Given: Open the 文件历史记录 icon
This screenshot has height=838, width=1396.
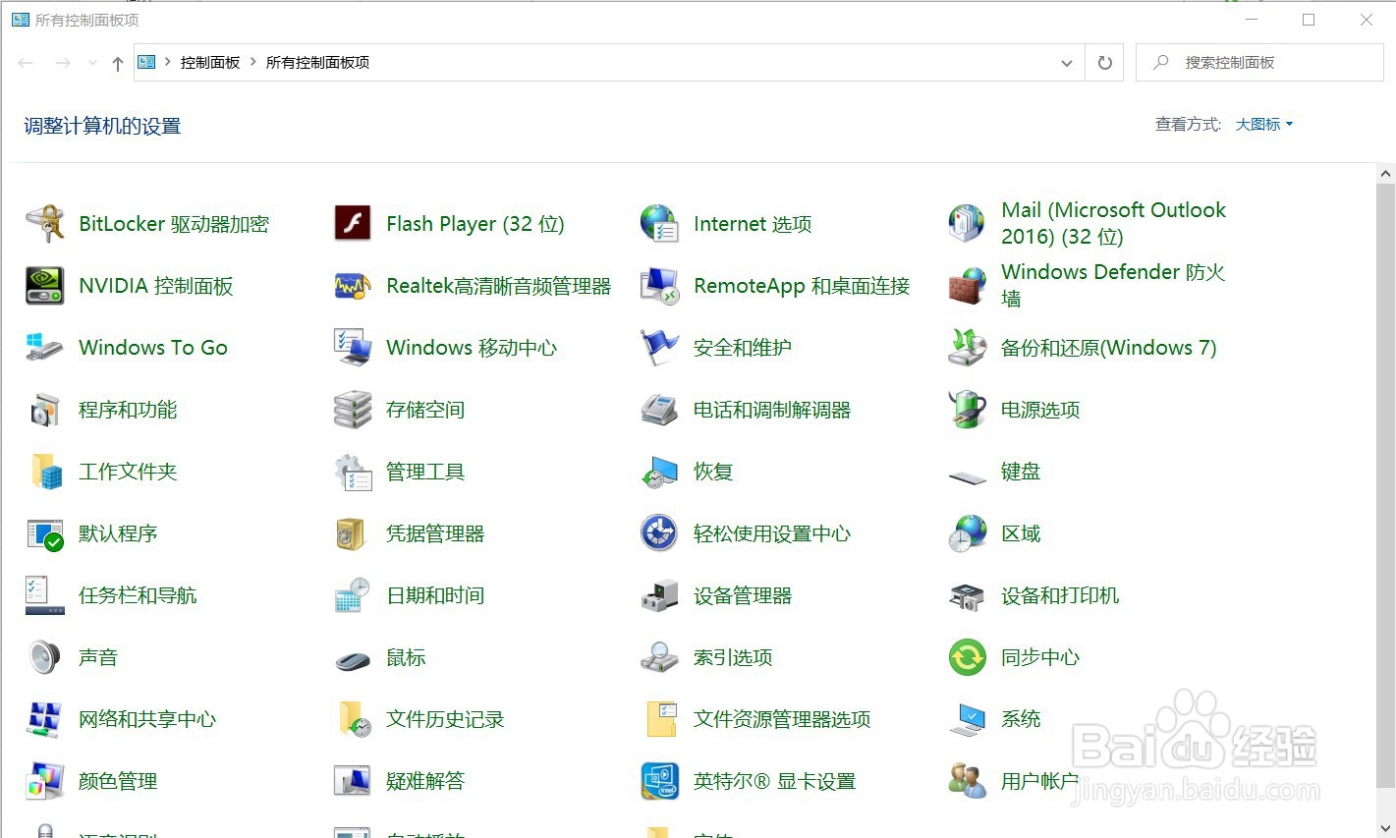Looking at the screenshot, I should tap(353, 719).
